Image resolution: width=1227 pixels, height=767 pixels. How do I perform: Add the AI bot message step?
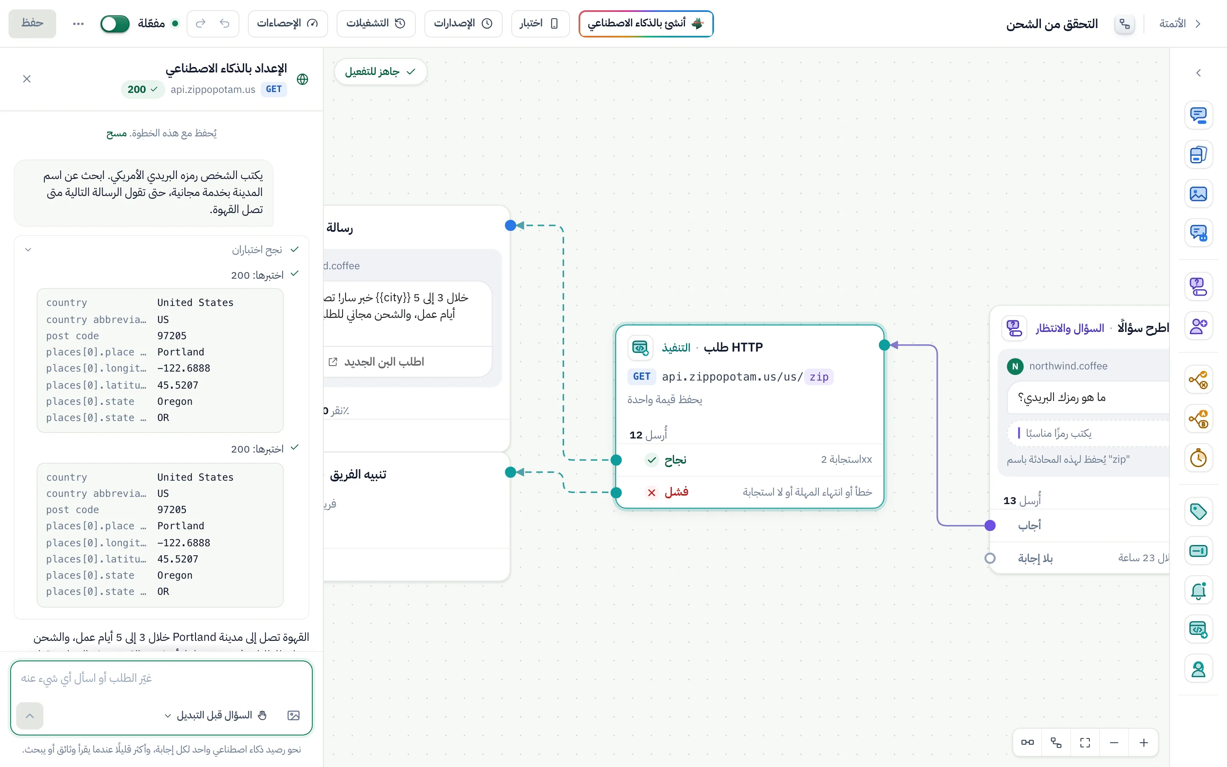1198,233
